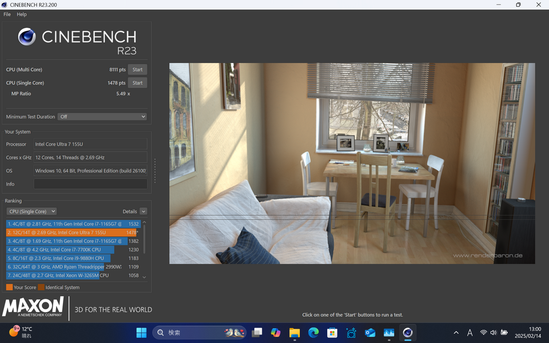Screen dimensions: 549x343
Task: Open the CPU (Single Core) ranking dropdown
Action: tap(31, 212)
